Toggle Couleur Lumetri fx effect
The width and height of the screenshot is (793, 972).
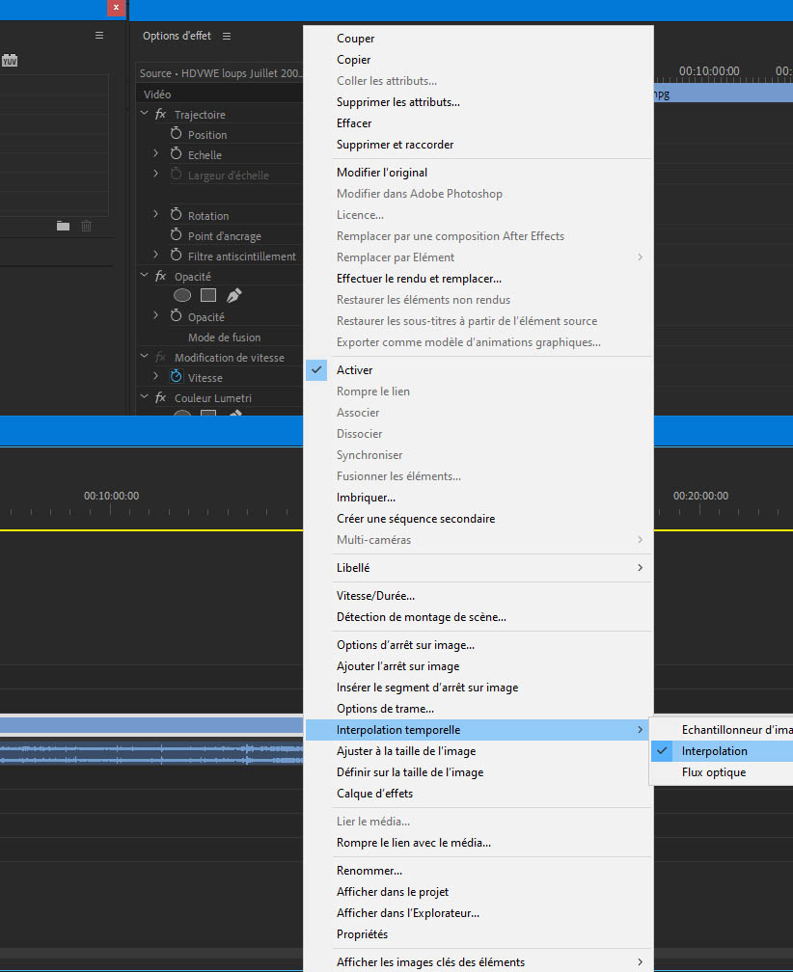160,397
